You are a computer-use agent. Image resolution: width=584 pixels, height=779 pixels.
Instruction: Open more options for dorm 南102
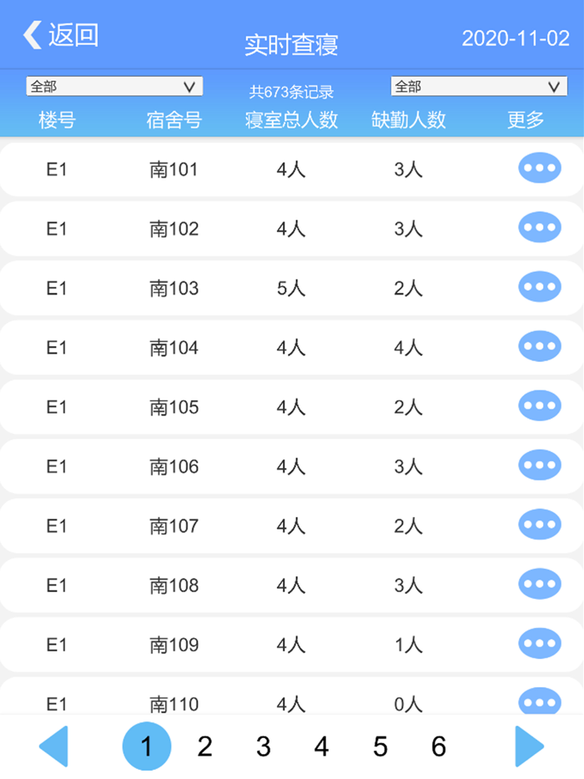pos(539,227)
